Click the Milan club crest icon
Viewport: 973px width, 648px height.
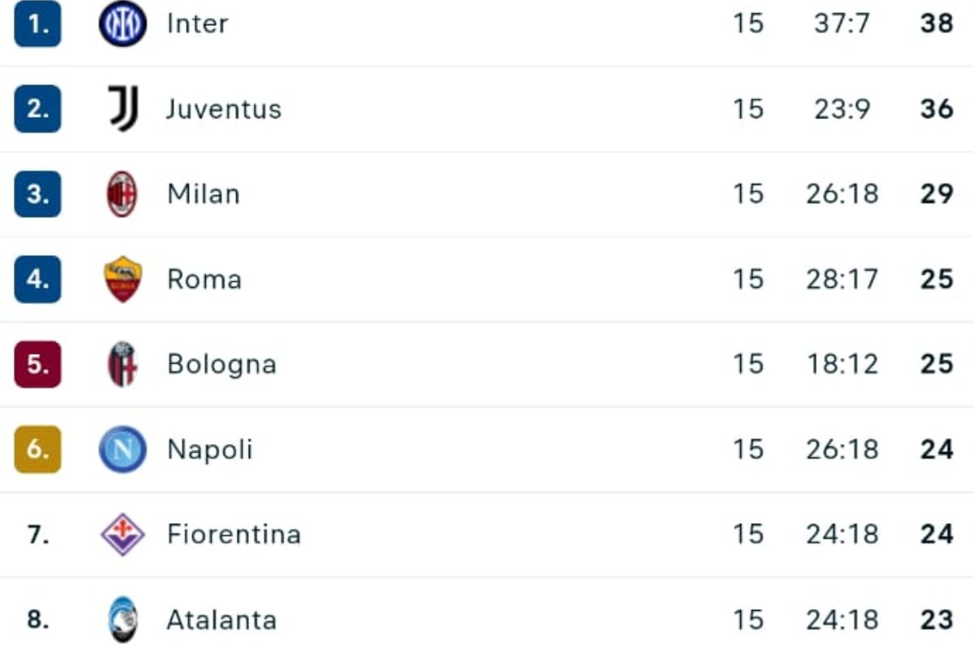click(x=122, y=194)
